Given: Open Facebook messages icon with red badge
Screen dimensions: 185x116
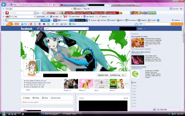Looking at the screenshot, I should point(38,28).
